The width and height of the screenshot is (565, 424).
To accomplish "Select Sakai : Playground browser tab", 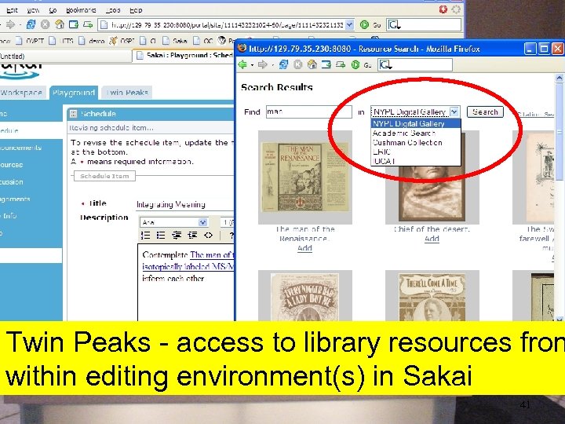I will click(184, 56).
